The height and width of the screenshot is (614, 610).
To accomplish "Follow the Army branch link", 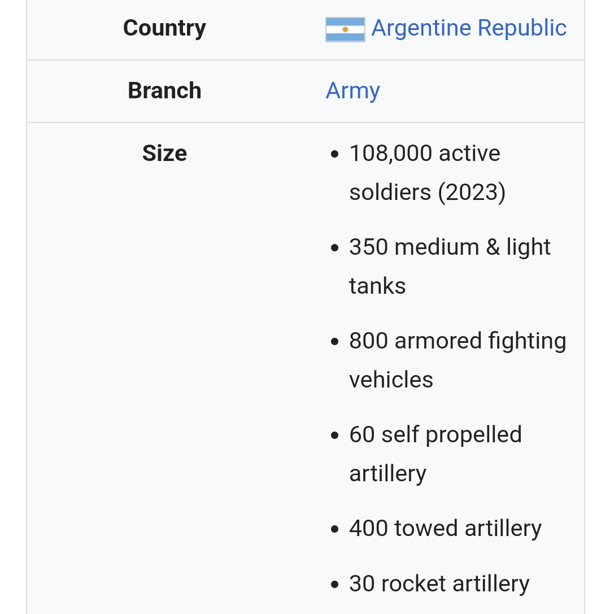I will (353, 90).
